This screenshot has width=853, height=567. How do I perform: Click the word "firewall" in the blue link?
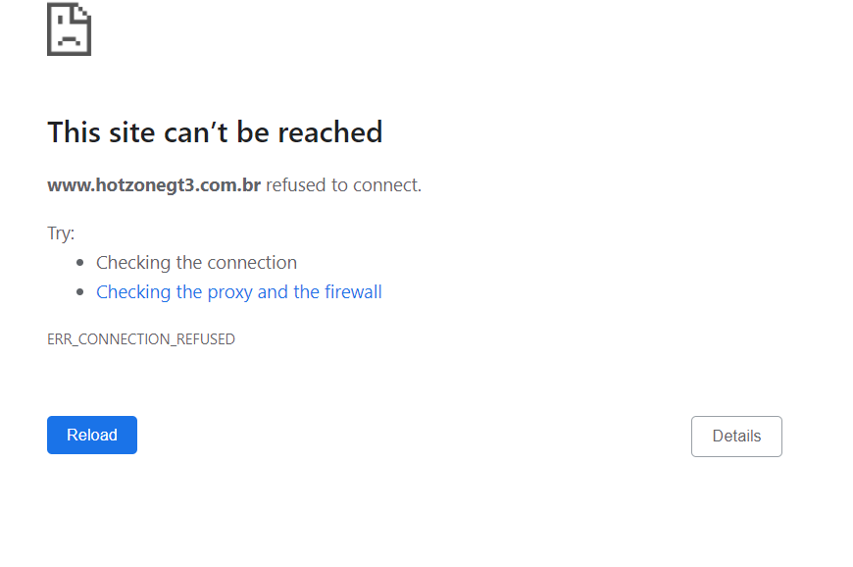[x=353, y=291]
